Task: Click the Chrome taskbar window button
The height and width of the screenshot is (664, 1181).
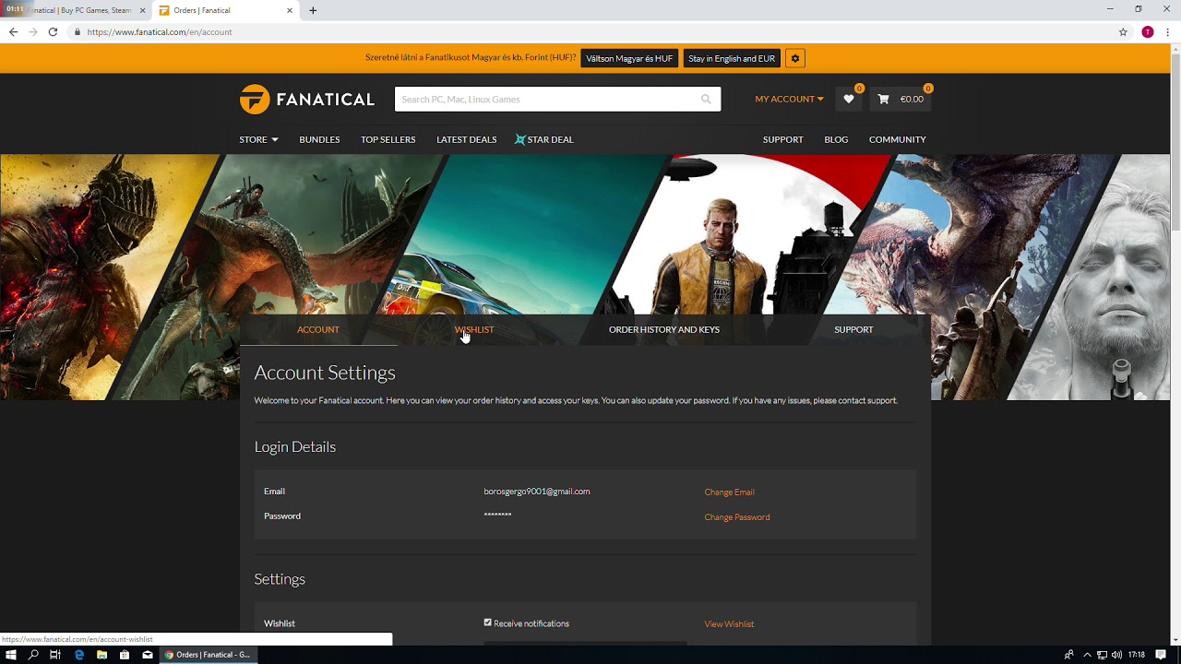Action: [208, 655]
